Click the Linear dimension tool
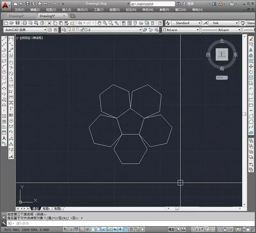 [x=11, y=39]
